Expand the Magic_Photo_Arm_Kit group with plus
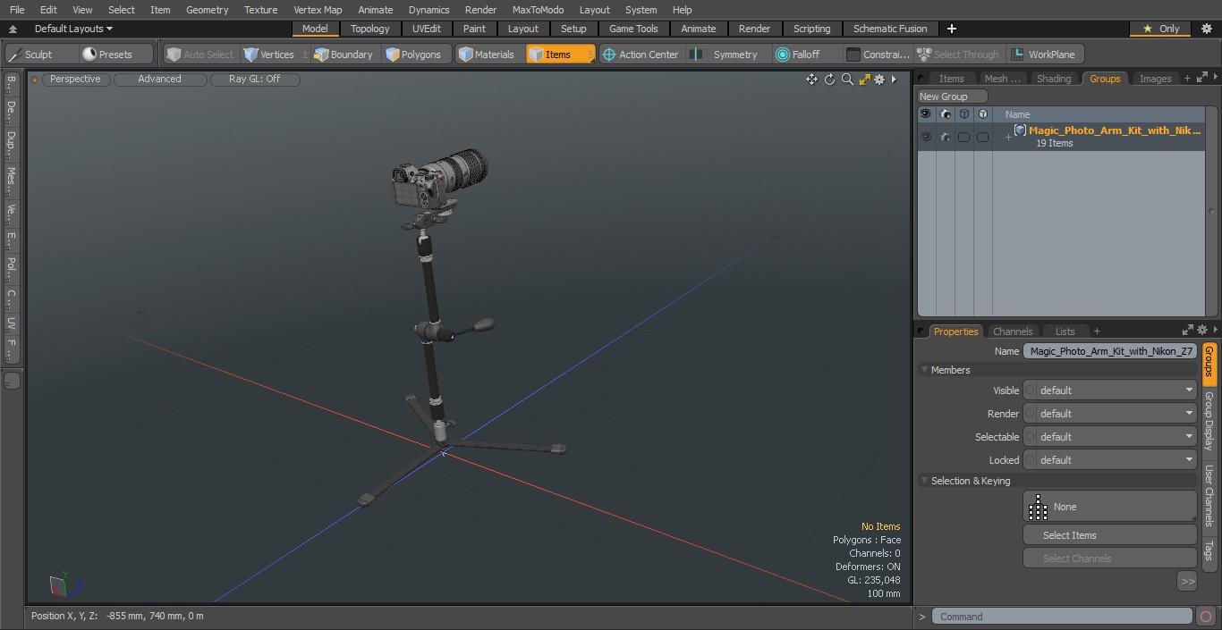Viewport: 1222px width, 630px height. click(x=1008, y=138)
